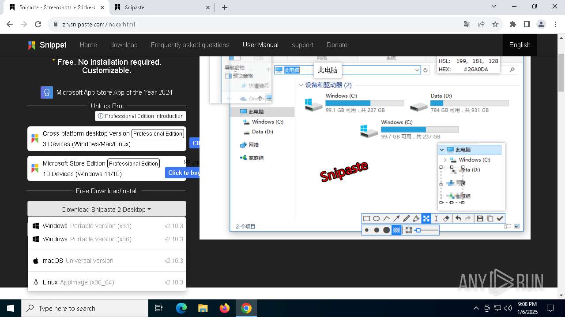Click the finish checkmark in pictured Snipaste toolbar
This screenshot has width=565, height=317.
click(500, 218)
